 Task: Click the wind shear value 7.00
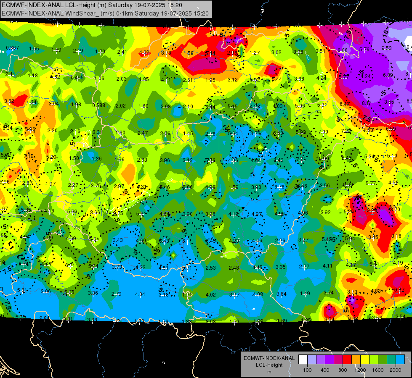[323, 132]
